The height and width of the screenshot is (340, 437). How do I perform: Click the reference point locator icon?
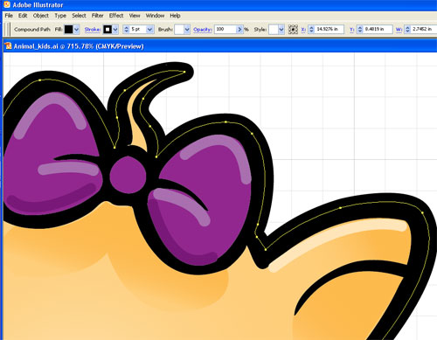pos(293,29)
